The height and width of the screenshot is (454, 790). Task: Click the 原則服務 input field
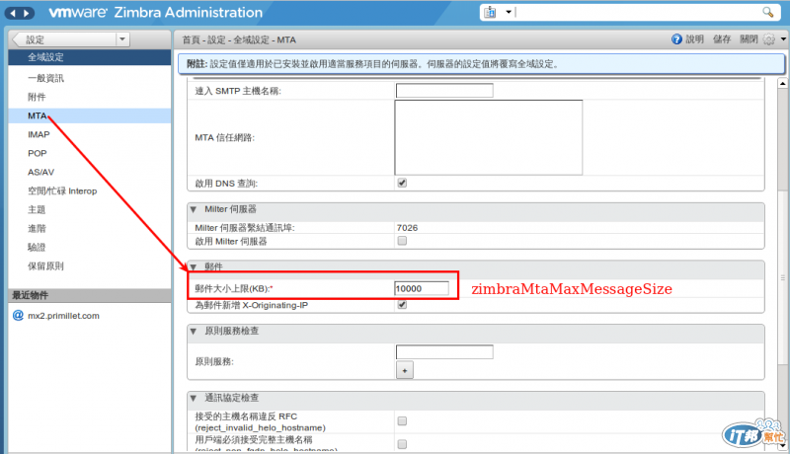pyautogui.click(x=444, y=351)
